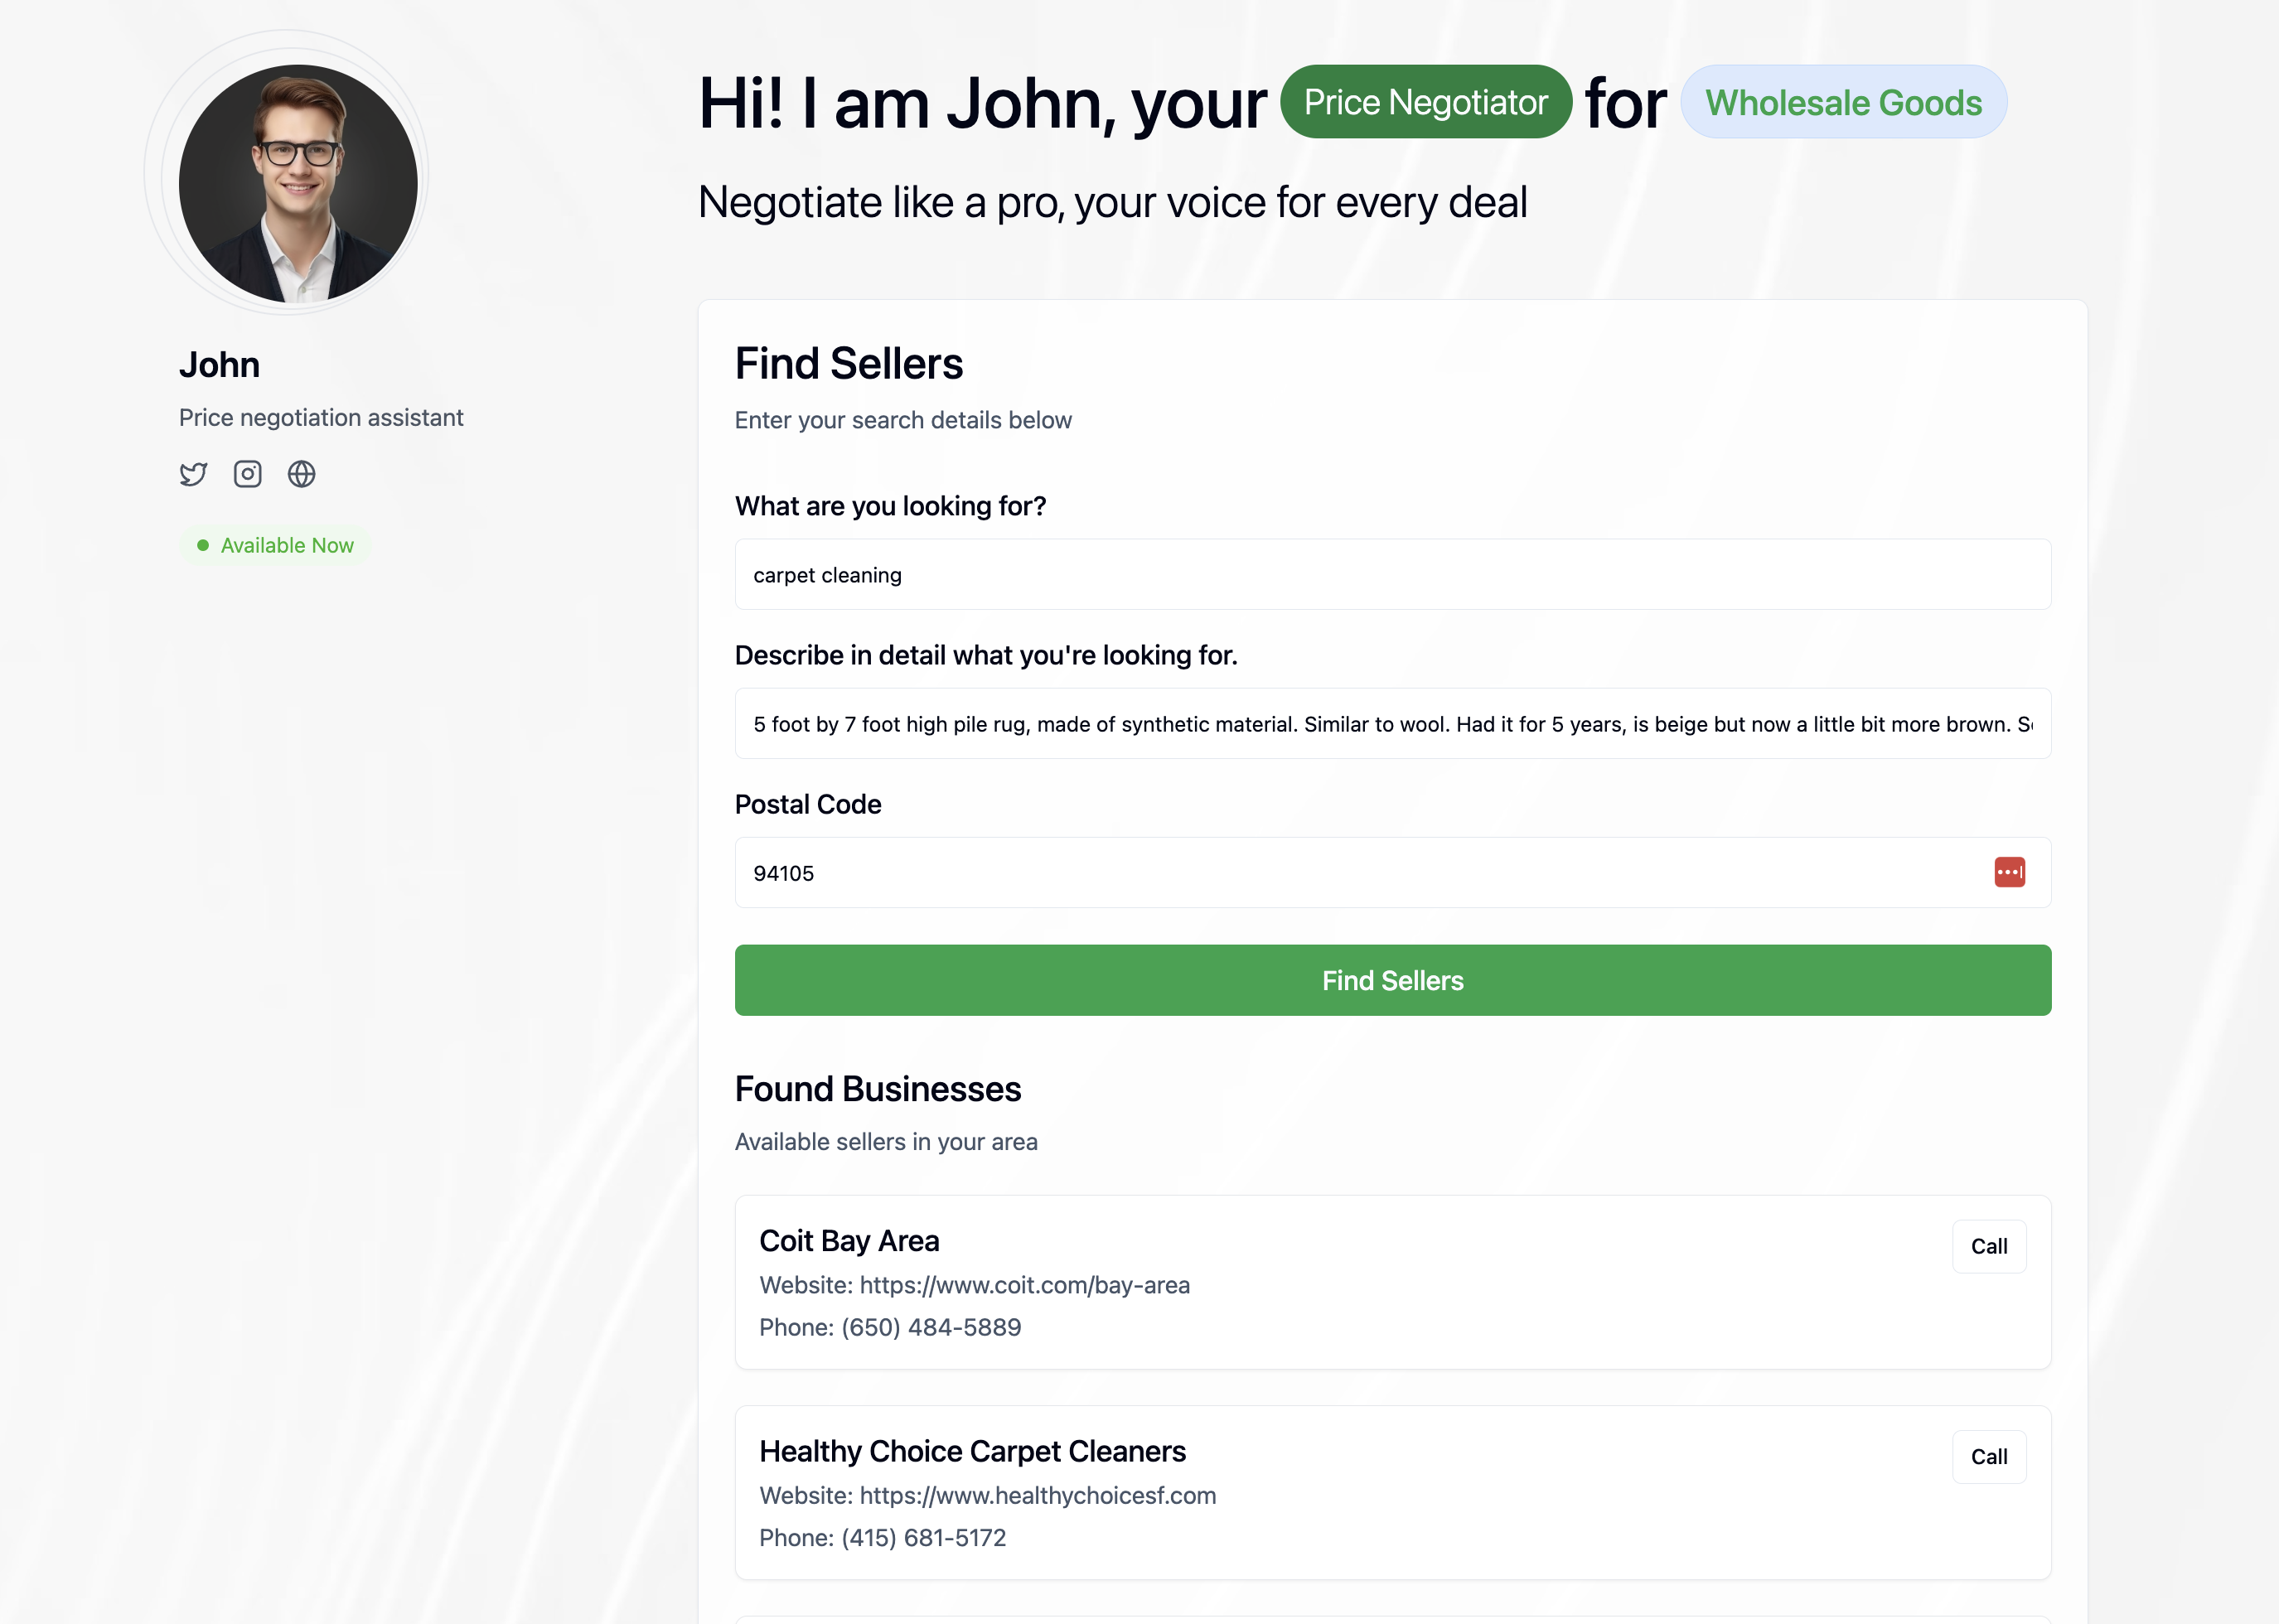Click the Healthy Choice Carpet Cleaners title
2279x1624 pixels.
tap(972, 1451)
